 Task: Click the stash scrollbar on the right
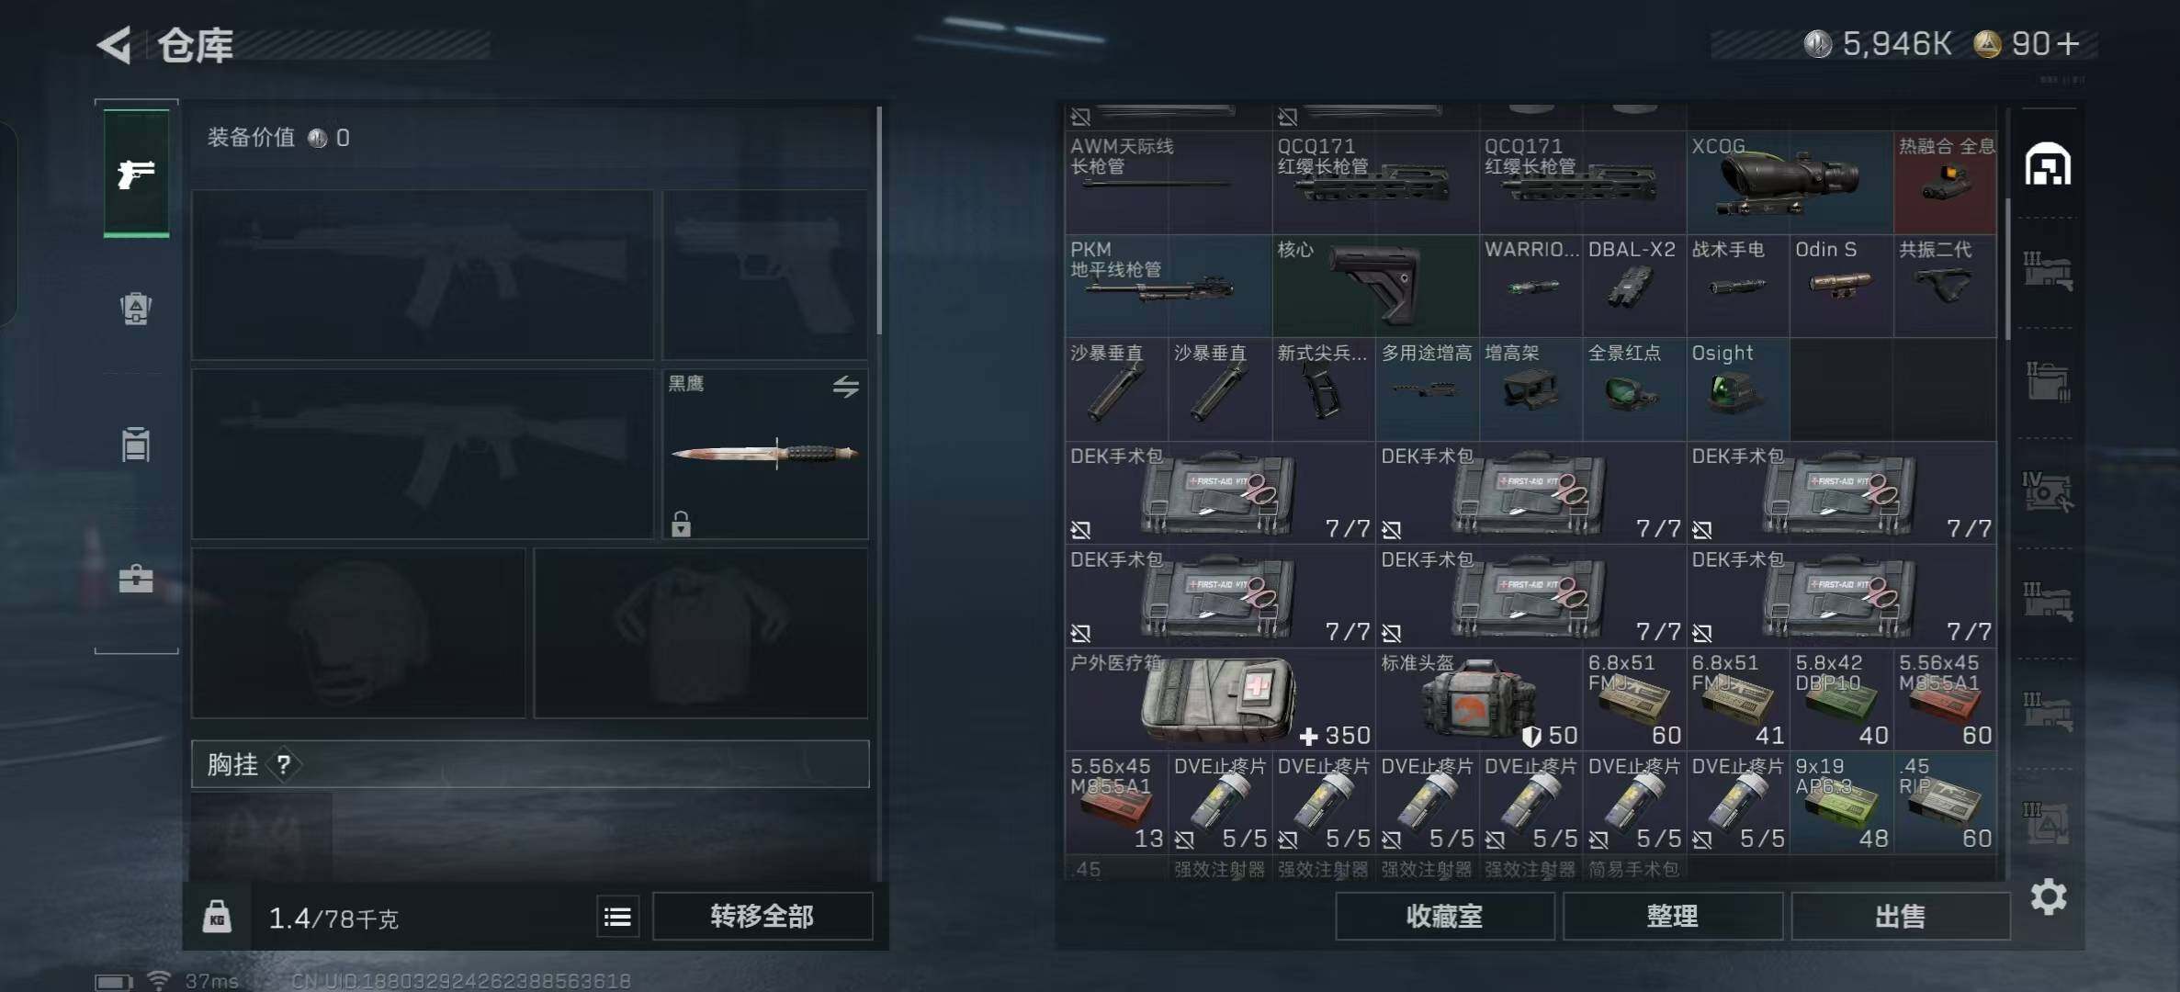[2007, 268]
